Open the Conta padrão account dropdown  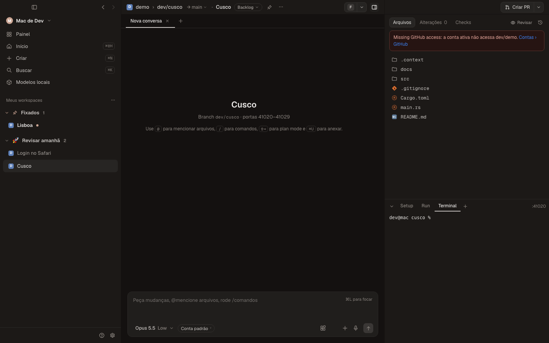(196, 329)
